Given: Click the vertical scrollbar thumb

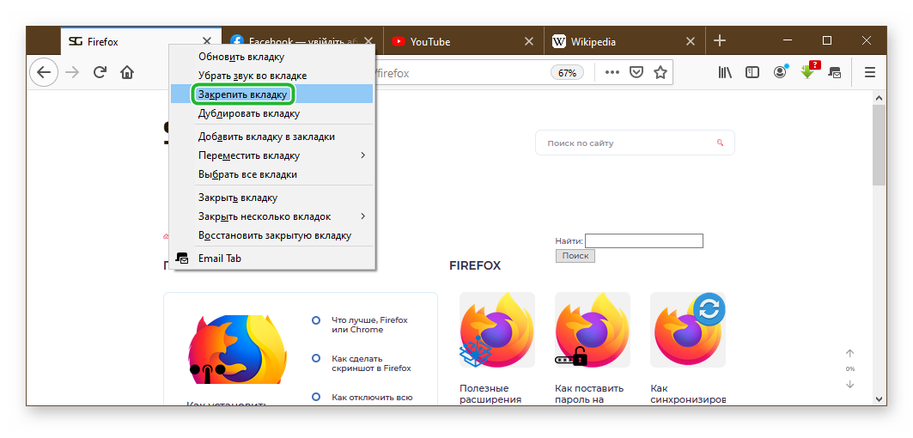Looking at the screenshot, I should (879, 146).
